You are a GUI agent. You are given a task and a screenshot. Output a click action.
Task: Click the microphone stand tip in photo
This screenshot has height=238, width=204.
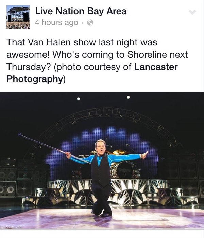coord(20,135)
